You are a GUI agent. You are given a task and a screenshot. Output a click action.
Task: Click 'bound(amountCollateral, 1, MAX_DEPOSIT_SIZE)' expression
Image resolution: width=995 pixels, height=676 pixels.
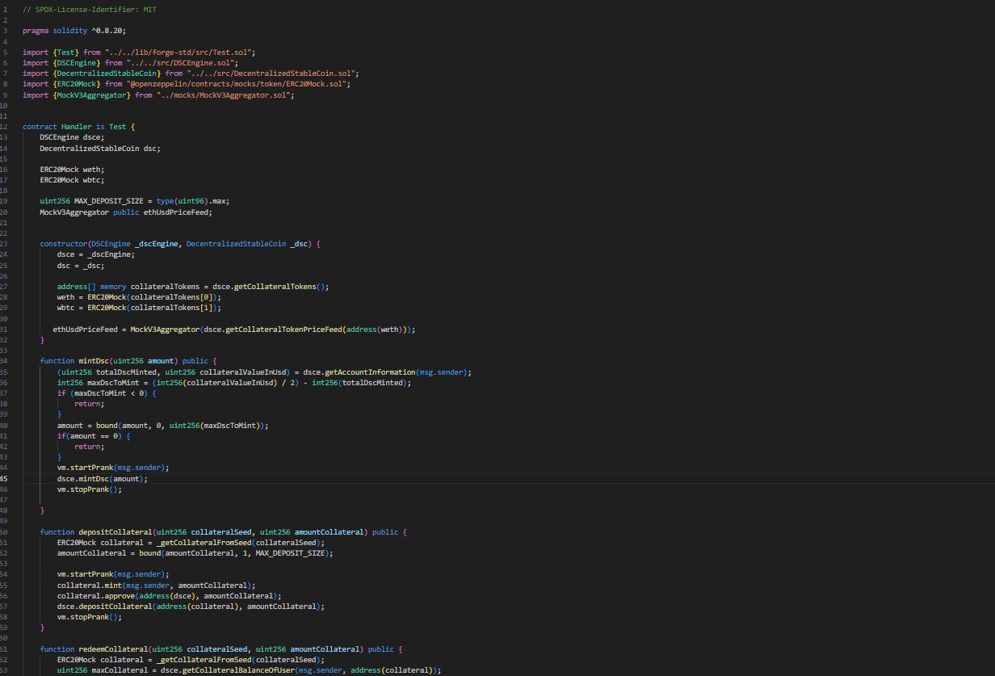pyautogui.click(x=234, y=553)
